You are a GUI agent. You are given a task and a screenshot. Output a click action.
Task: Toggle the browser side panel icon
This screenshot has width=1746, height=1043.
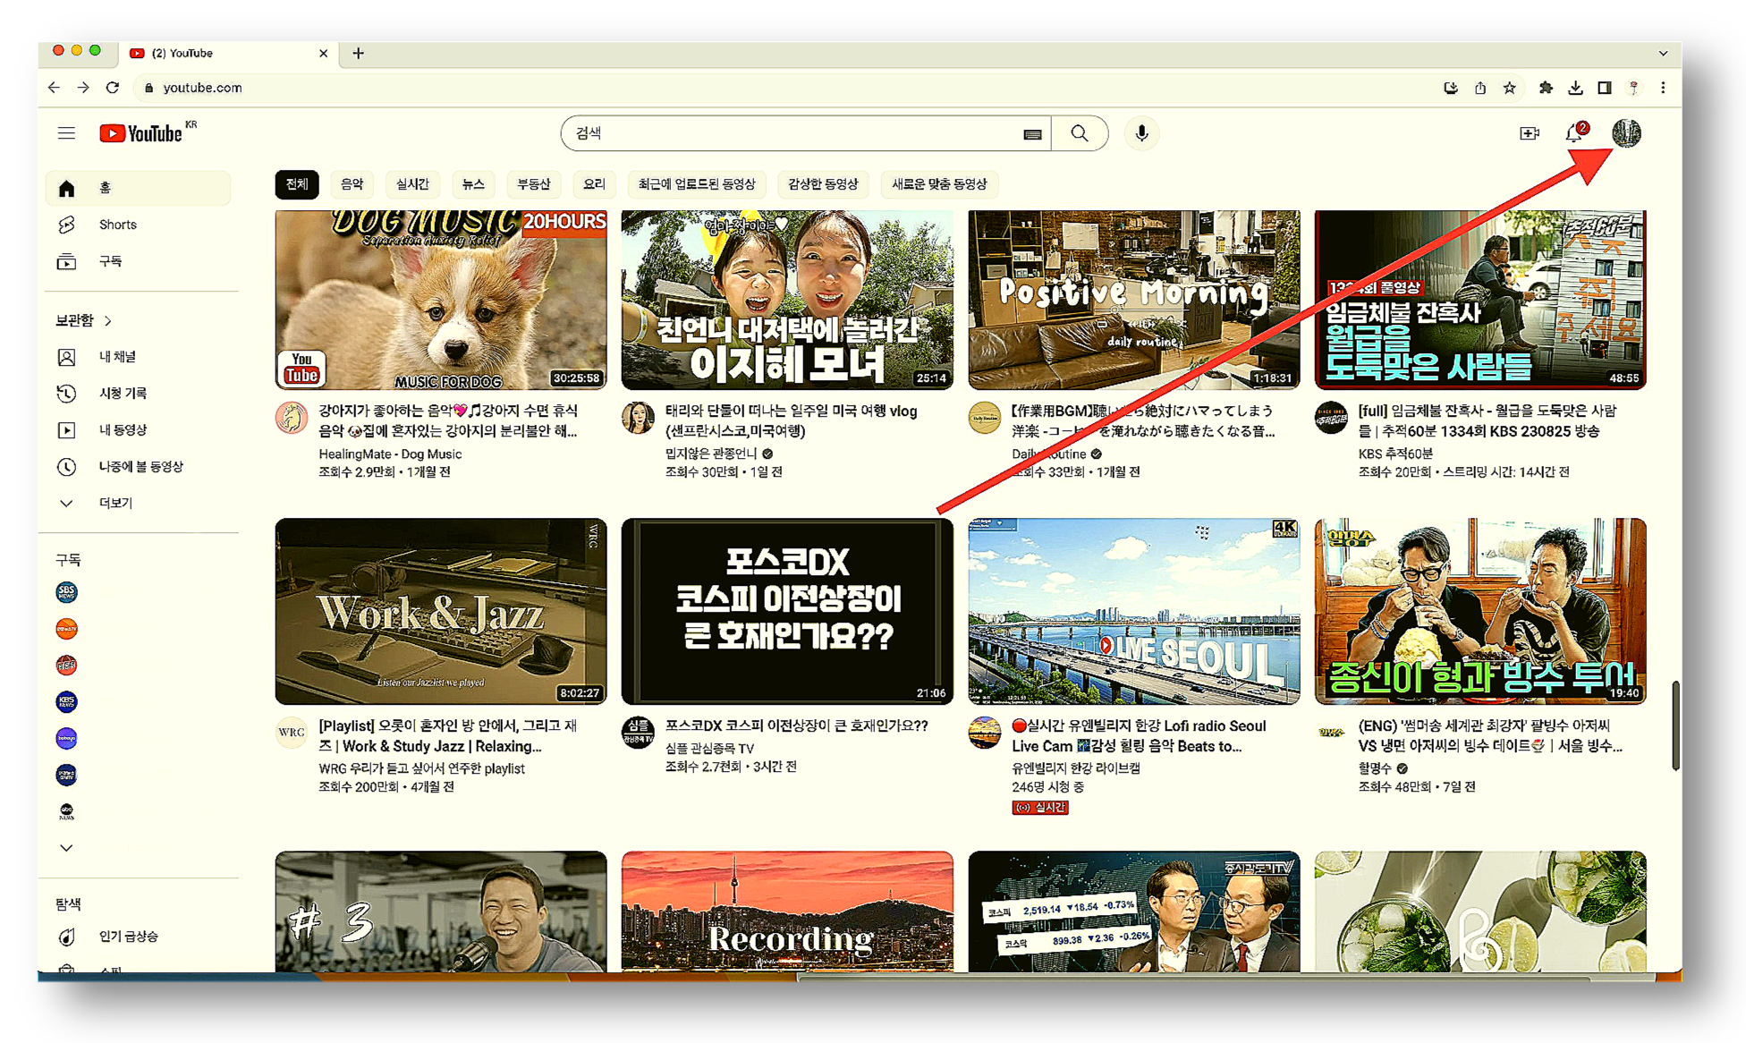pyautogui.click(x=1605, y=88)
